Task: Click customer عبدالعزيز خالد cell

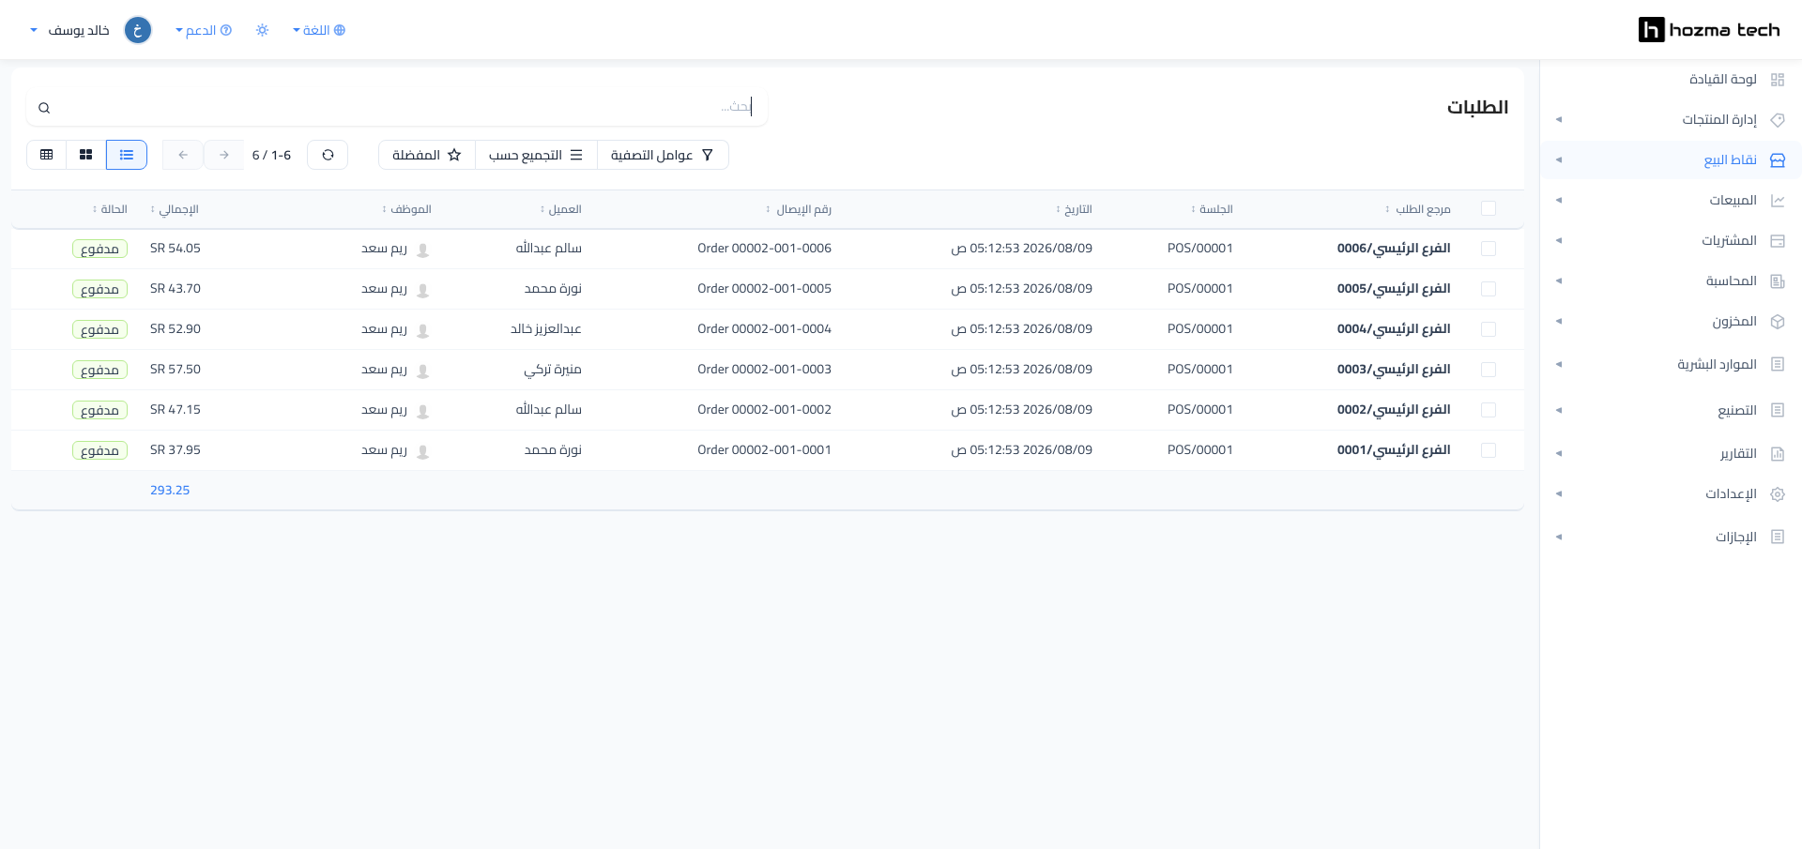Action: pyautogui.click(x=546, y=329)
